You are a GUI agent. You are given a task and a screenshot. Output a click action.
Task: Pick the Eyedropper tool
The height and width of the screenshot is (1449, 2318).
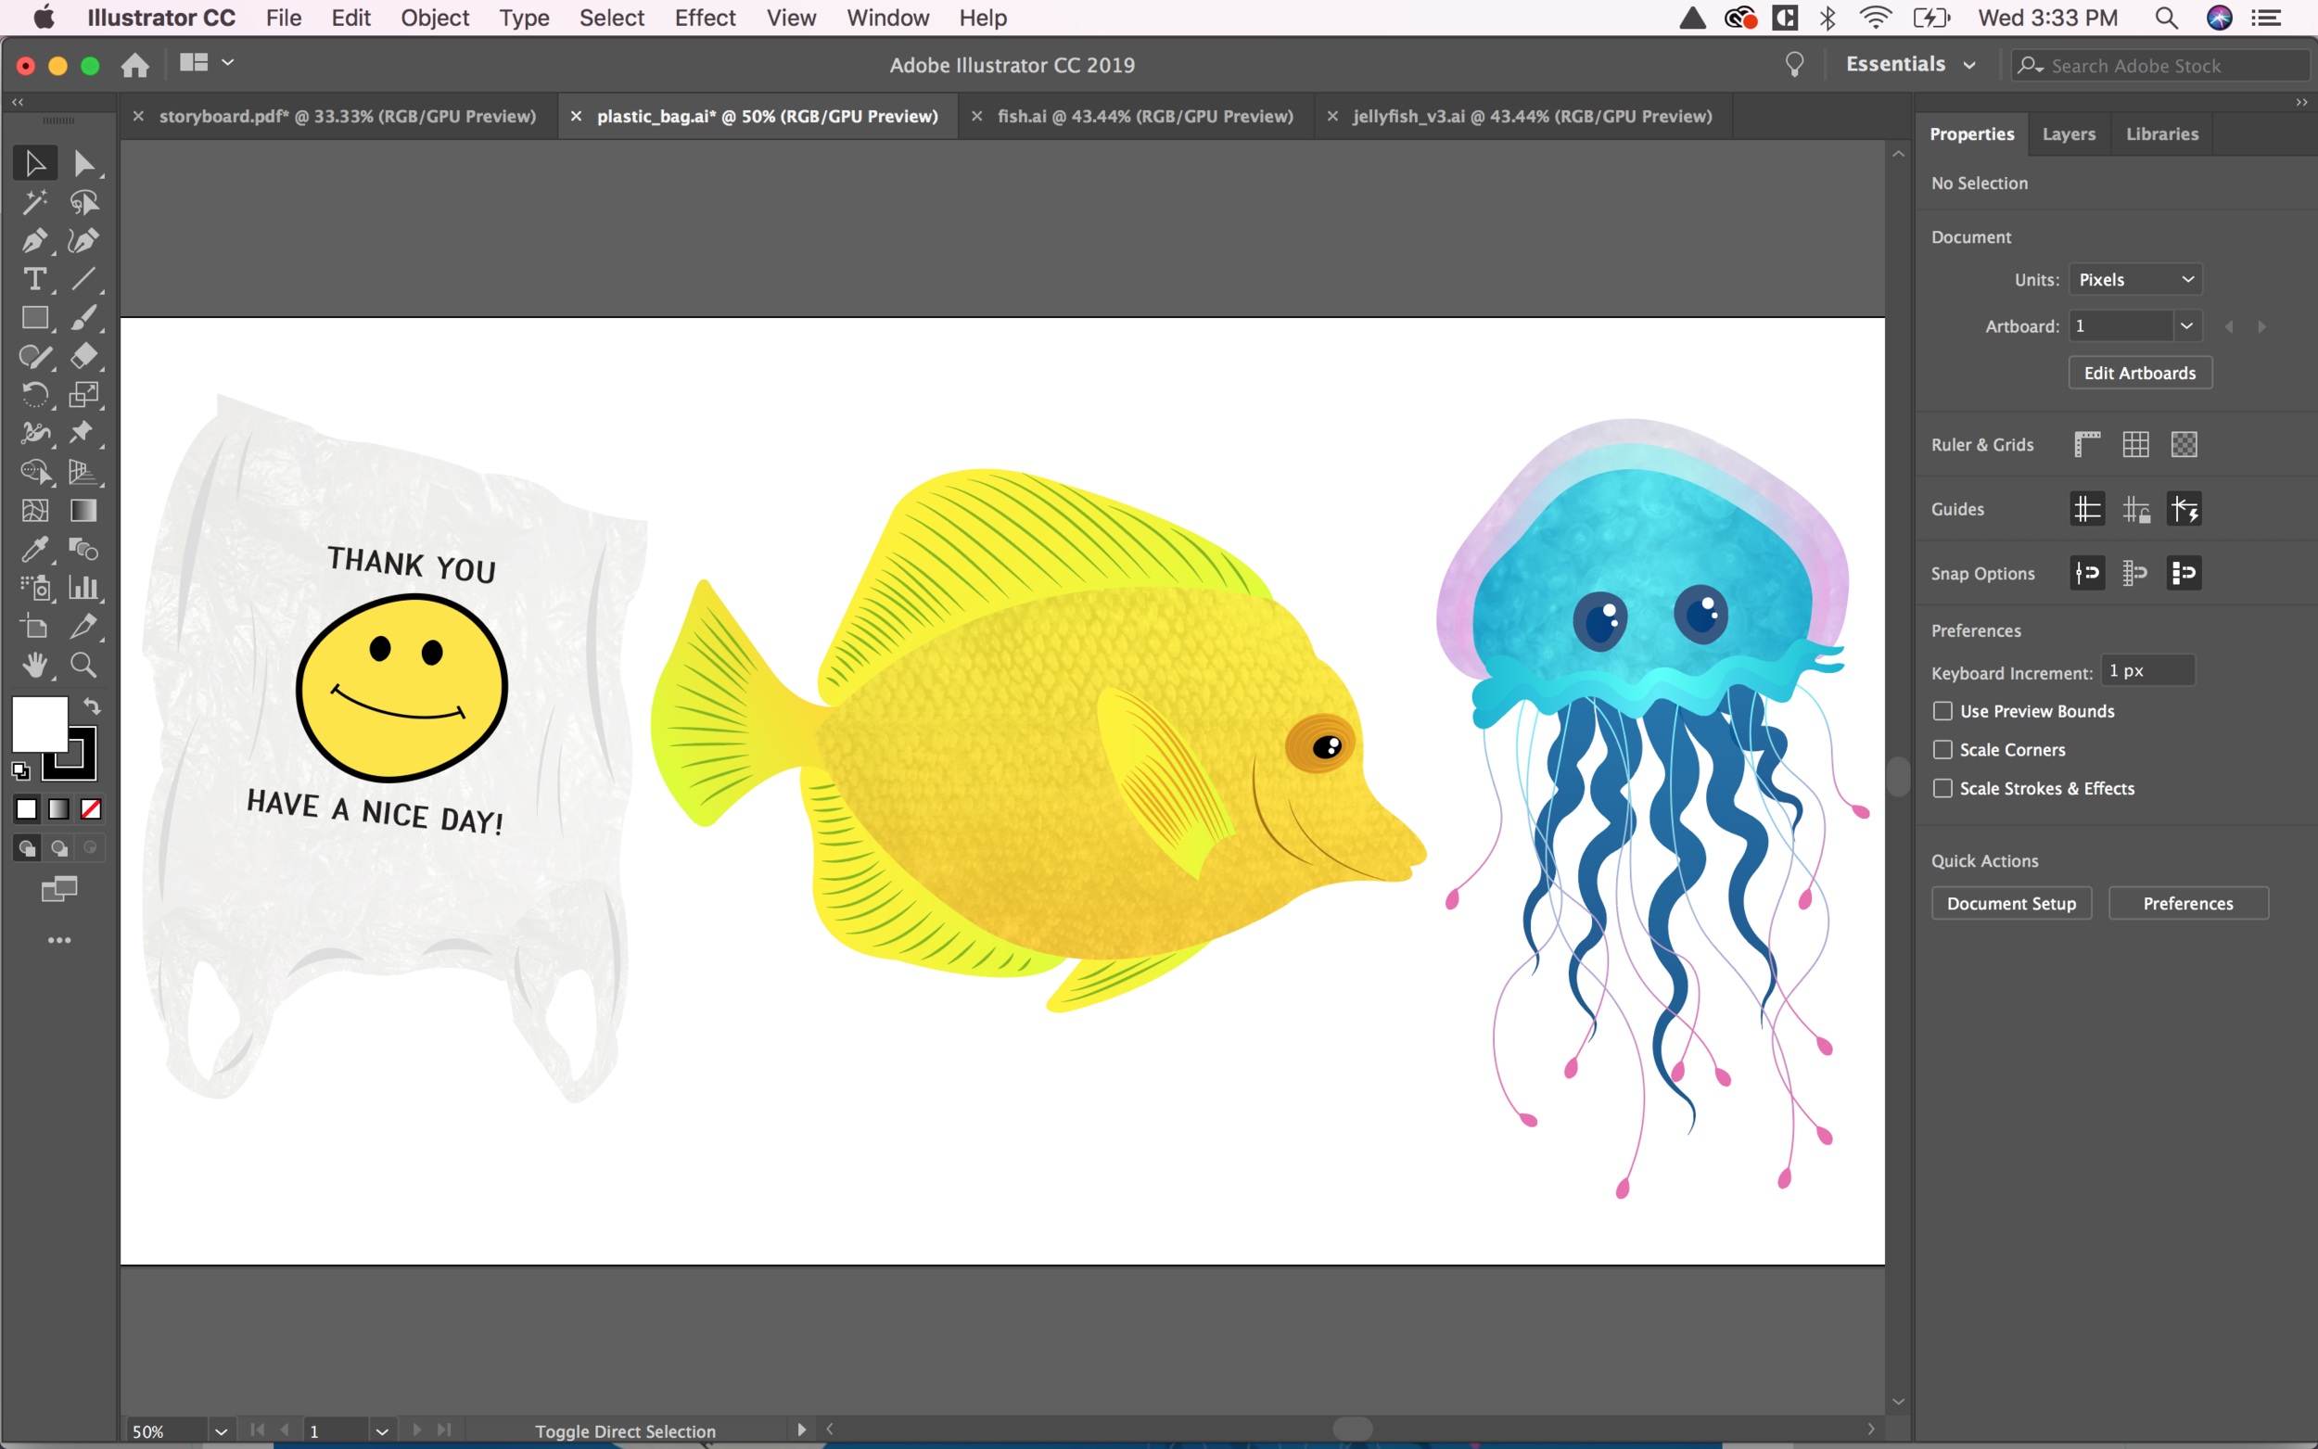click(x=34, y=549)
